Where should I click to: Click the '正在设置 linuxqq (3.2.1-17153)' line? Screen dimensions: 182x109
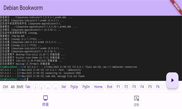21,45
